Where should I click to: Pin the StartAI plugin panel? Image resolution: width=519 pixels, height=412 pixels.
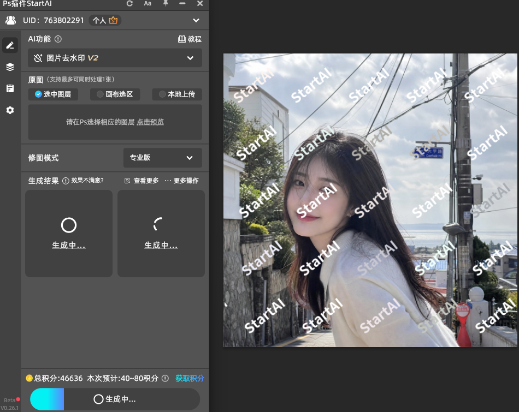tap(166, 3)
